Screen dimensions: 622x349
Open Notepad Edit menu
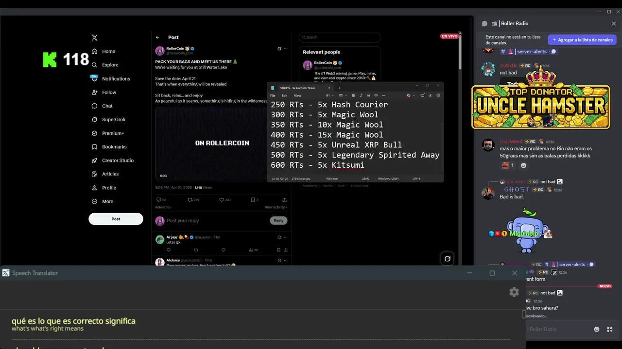tap(284, 95)
